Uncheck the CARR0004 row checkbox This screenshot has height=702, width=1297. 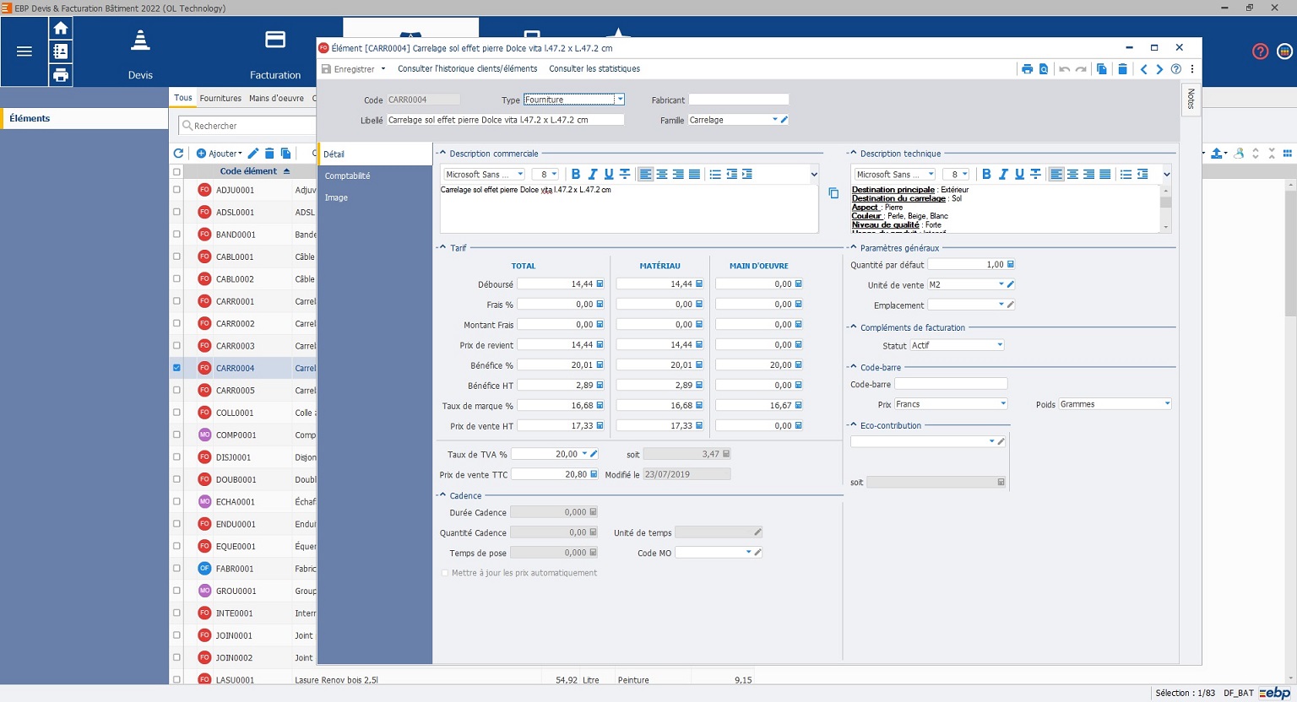(x=176, y=368)
